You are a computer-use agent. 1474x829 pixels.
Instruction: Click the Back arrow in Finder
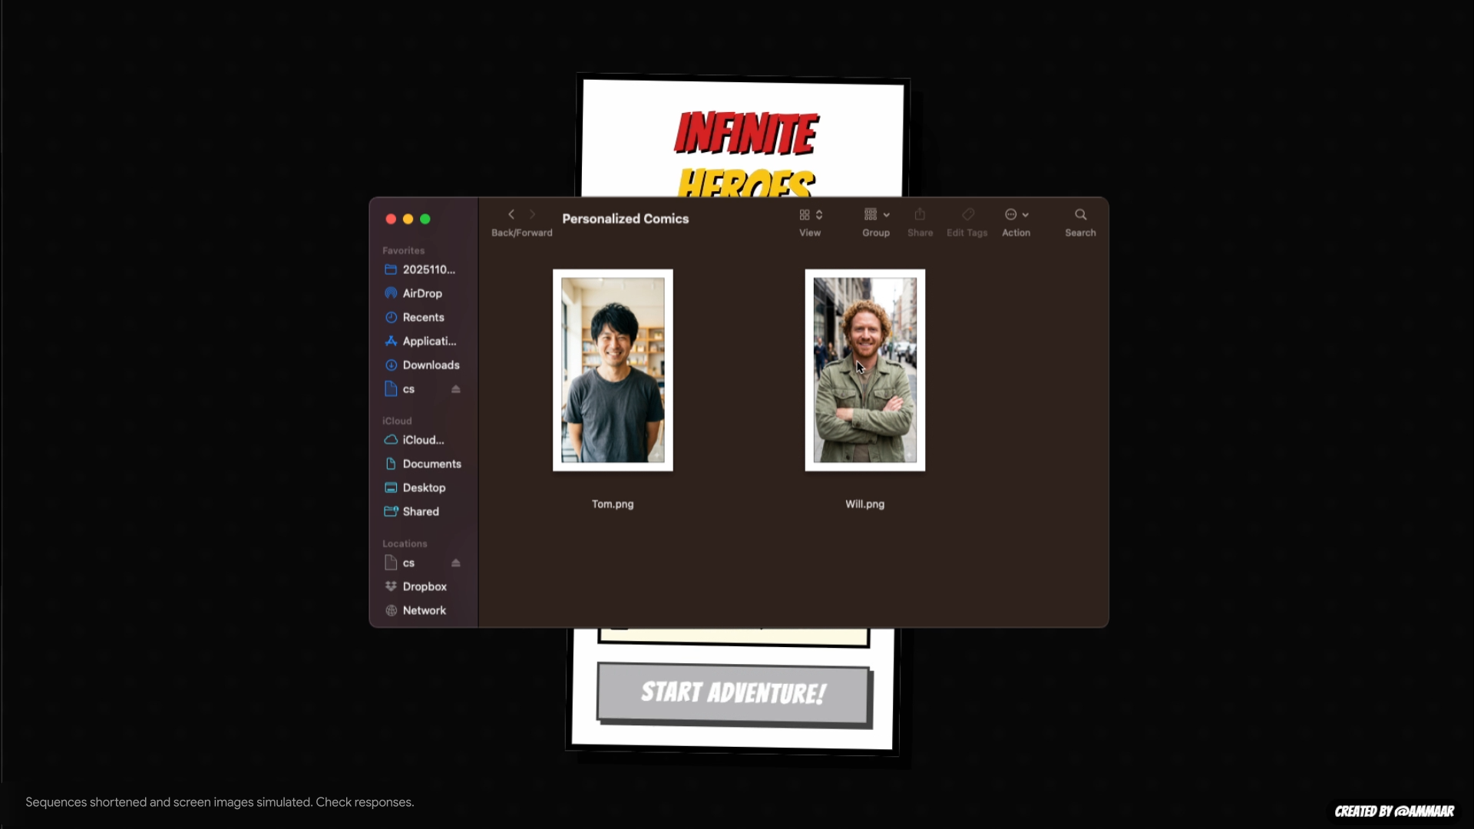pyautogui.click(x=511, y=215)
